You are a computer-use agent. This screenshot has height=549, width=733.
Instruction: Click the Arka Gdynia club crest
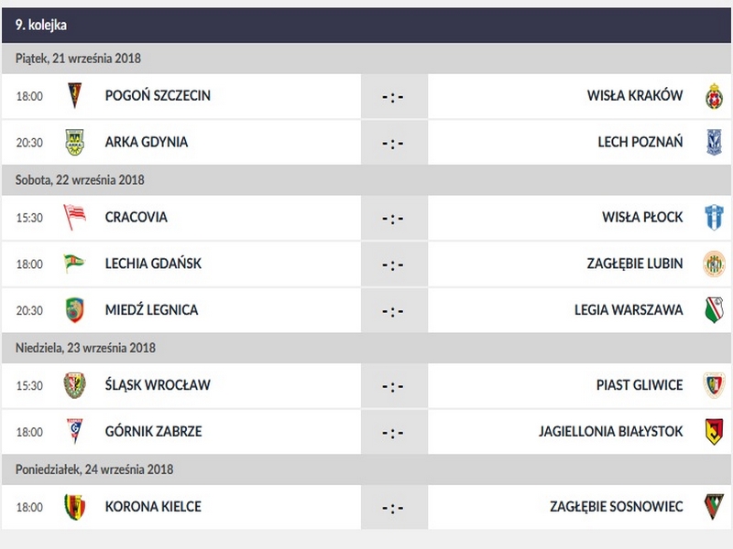[x=74, y=143]
